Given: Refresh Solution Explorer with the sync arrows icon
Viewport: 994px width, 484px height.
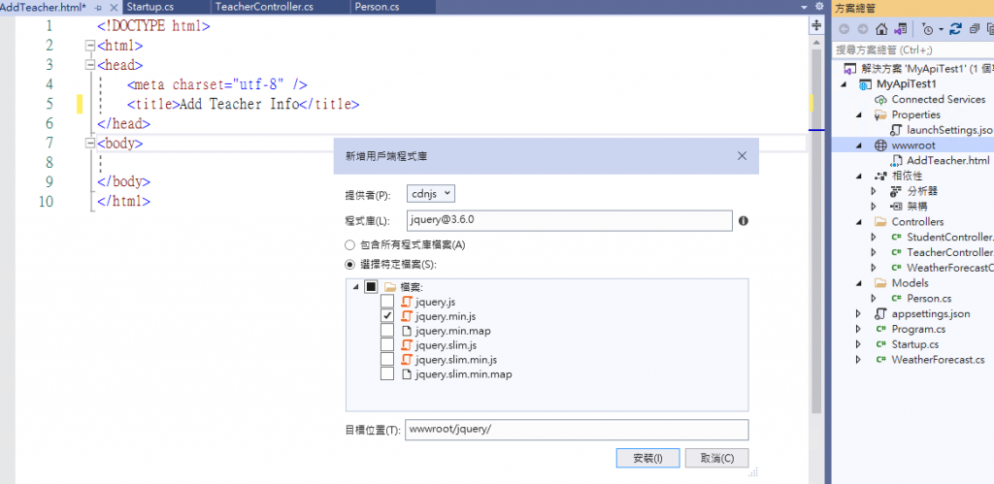Looking at the screenshot, I should pos(956,29).
